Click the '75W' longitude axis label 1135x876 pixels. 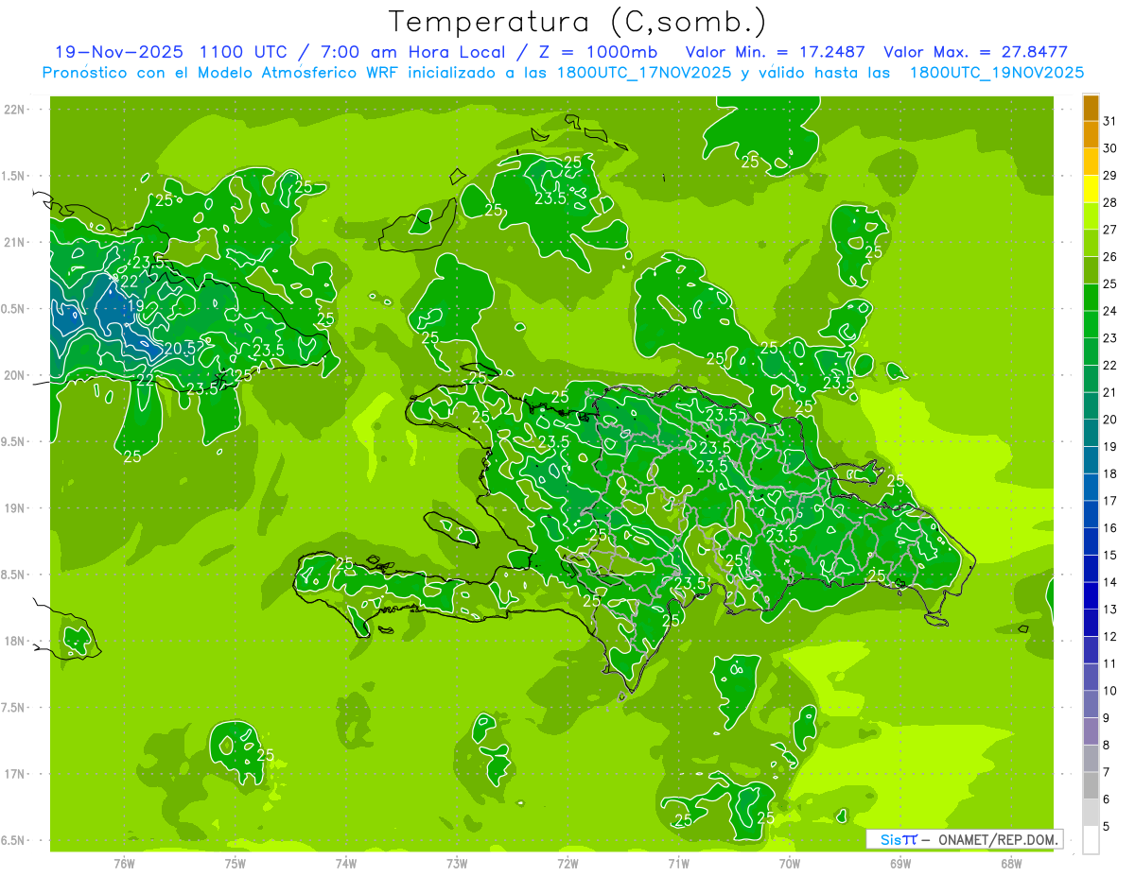coord(235,864)
